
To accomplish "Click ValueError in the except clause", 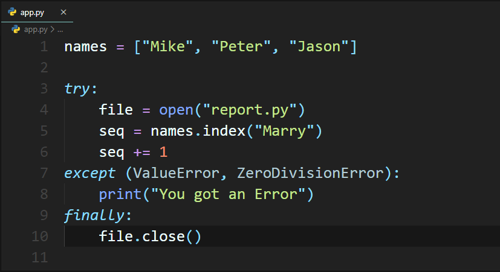I will [x=176, y=173].
